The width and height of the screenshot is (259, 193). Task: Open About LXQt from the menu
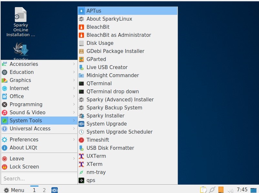(39, 148)
